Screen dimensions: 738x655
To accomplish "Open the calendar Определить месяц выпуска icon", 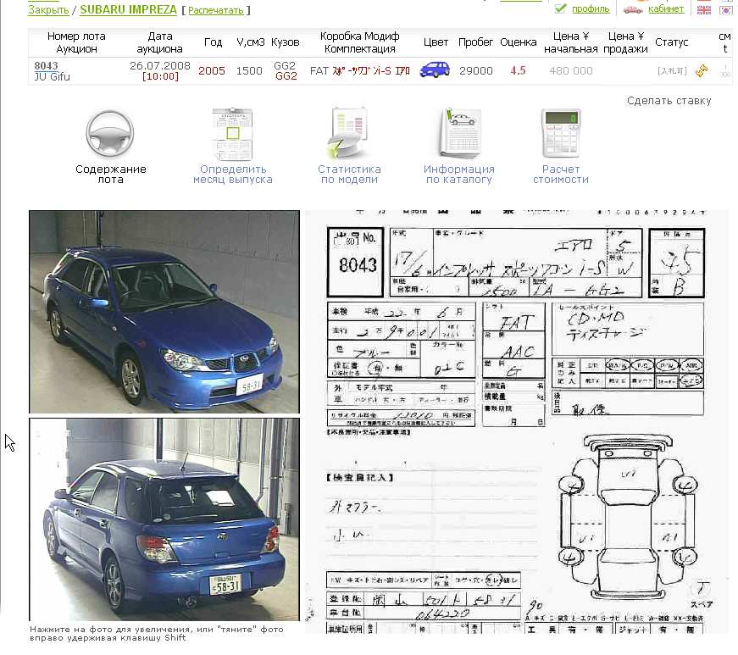I will point(232,134).
